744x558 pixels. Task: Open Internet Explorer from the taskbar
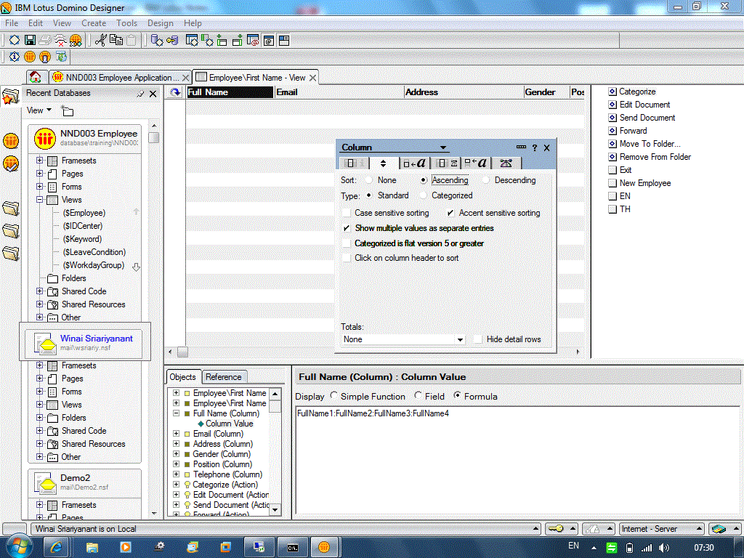coord(56,547)
